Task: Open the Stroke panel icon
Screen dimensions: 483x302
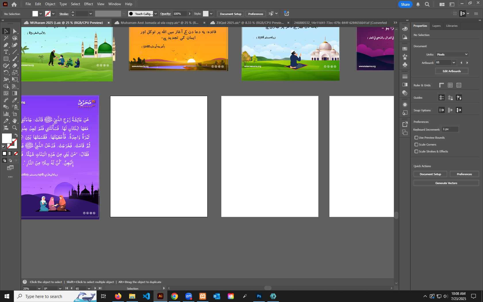Action: click(405, 77)
